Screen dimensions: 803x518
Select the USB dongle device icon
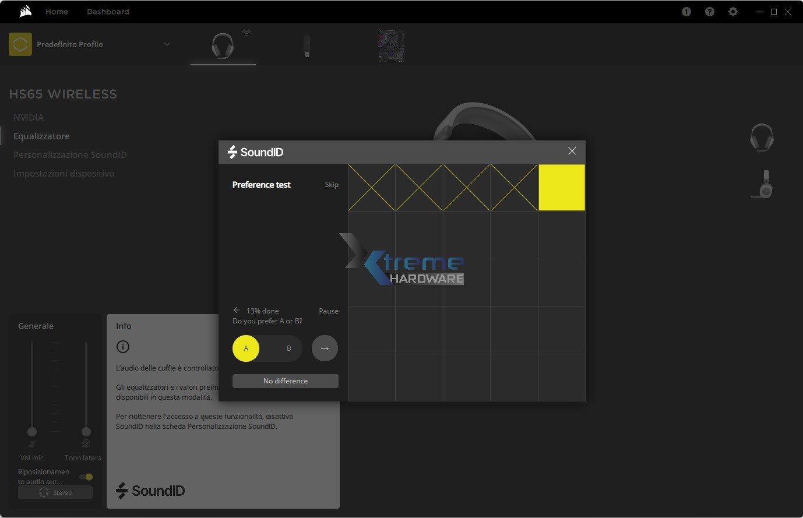(x=307, y=47)
